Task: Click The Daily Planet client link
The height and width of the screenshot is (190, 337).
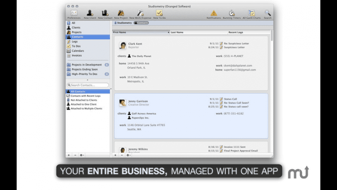Action: [138, 56]
